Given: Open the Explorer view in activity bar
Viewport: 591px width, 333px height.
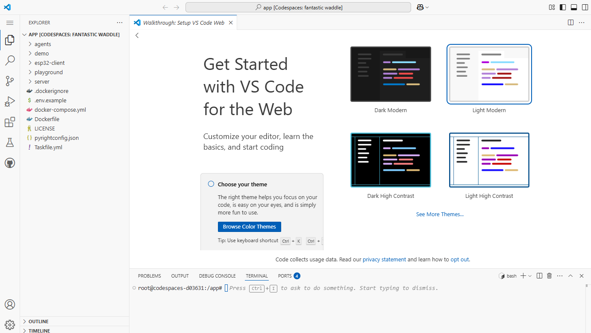Looking at the screenshot, I should pyautogui.click(x=10, y=40).
